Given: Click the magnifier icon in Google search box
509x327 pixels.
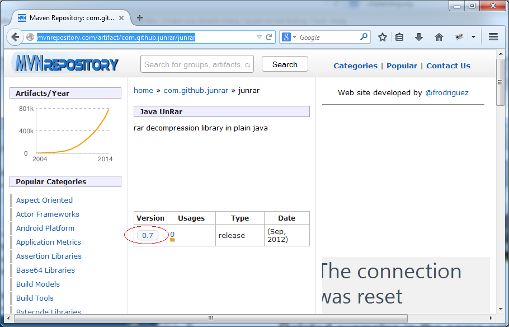Looking at the screenshot, I should 364,37.
